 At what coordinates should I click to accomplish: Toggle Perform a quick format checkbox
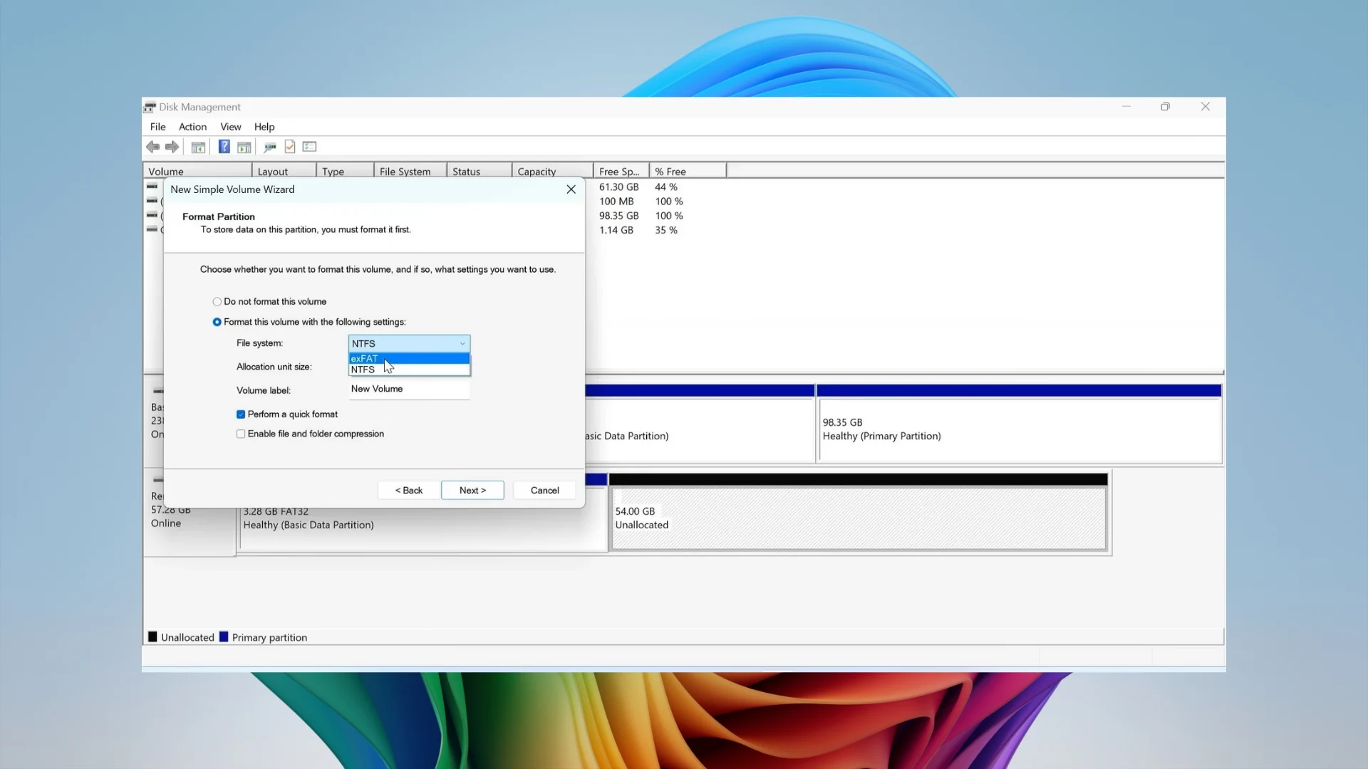[x=241, y=414]
